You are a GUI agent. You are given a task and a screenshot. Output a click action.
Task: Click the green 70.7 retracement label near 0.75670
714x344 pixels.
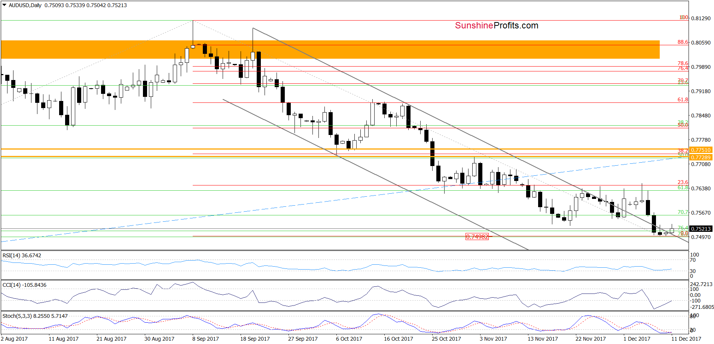[x=683, y=212]
